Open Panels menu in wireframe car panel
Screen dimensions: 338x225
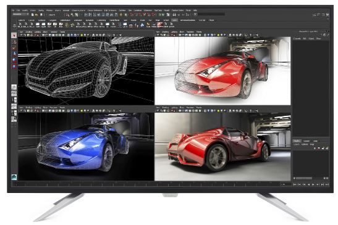(62, 32)
